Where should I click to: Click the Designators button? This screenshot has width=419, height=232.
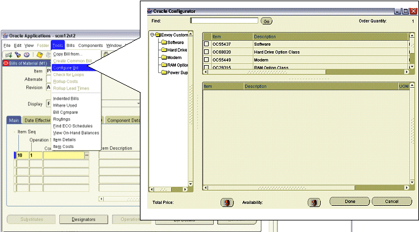tap(83, 219)
